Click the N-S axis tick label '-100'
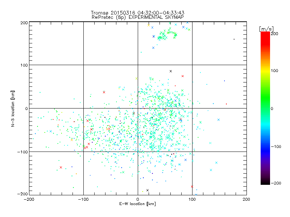This screenshot has width=290, height=217. point(22,152)
